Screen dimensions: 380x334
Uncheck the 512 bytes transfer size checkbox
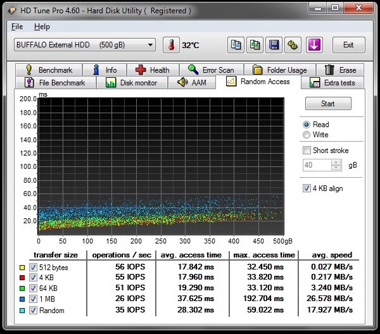click(33, 267)
